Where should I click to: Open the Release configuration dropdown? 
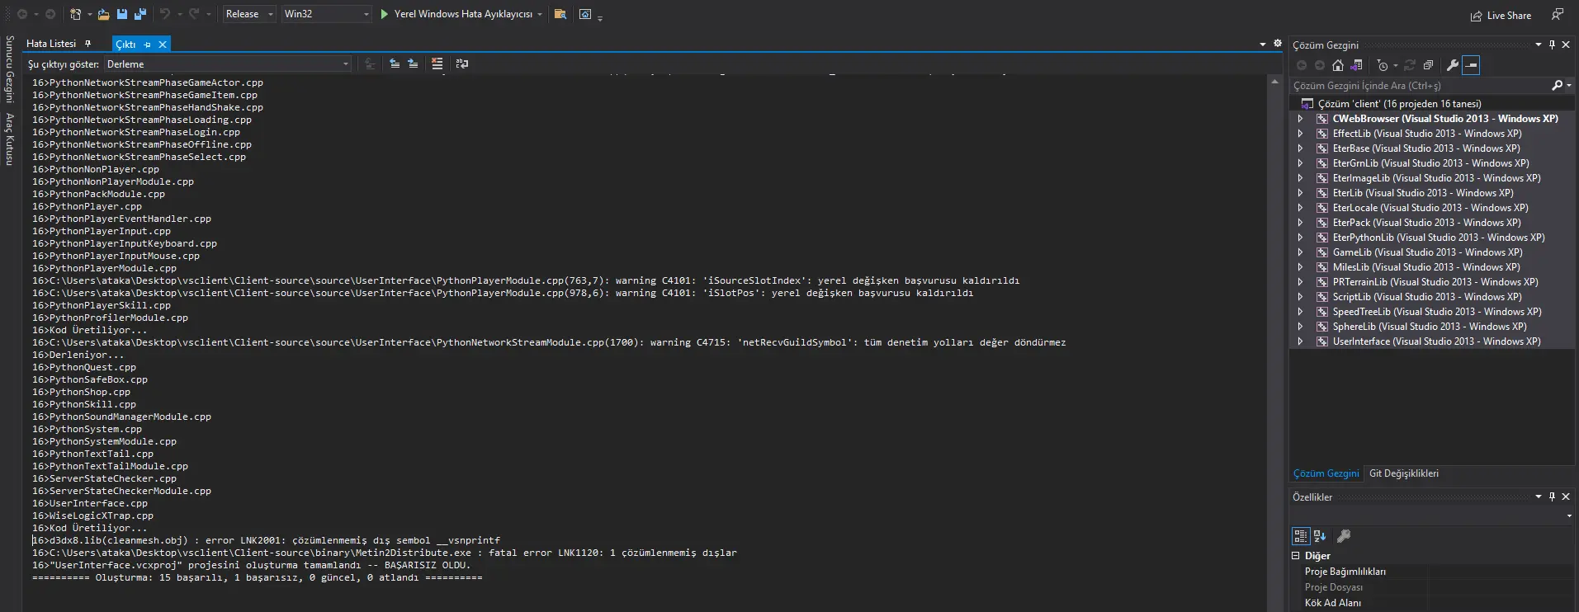pos(249,14)
